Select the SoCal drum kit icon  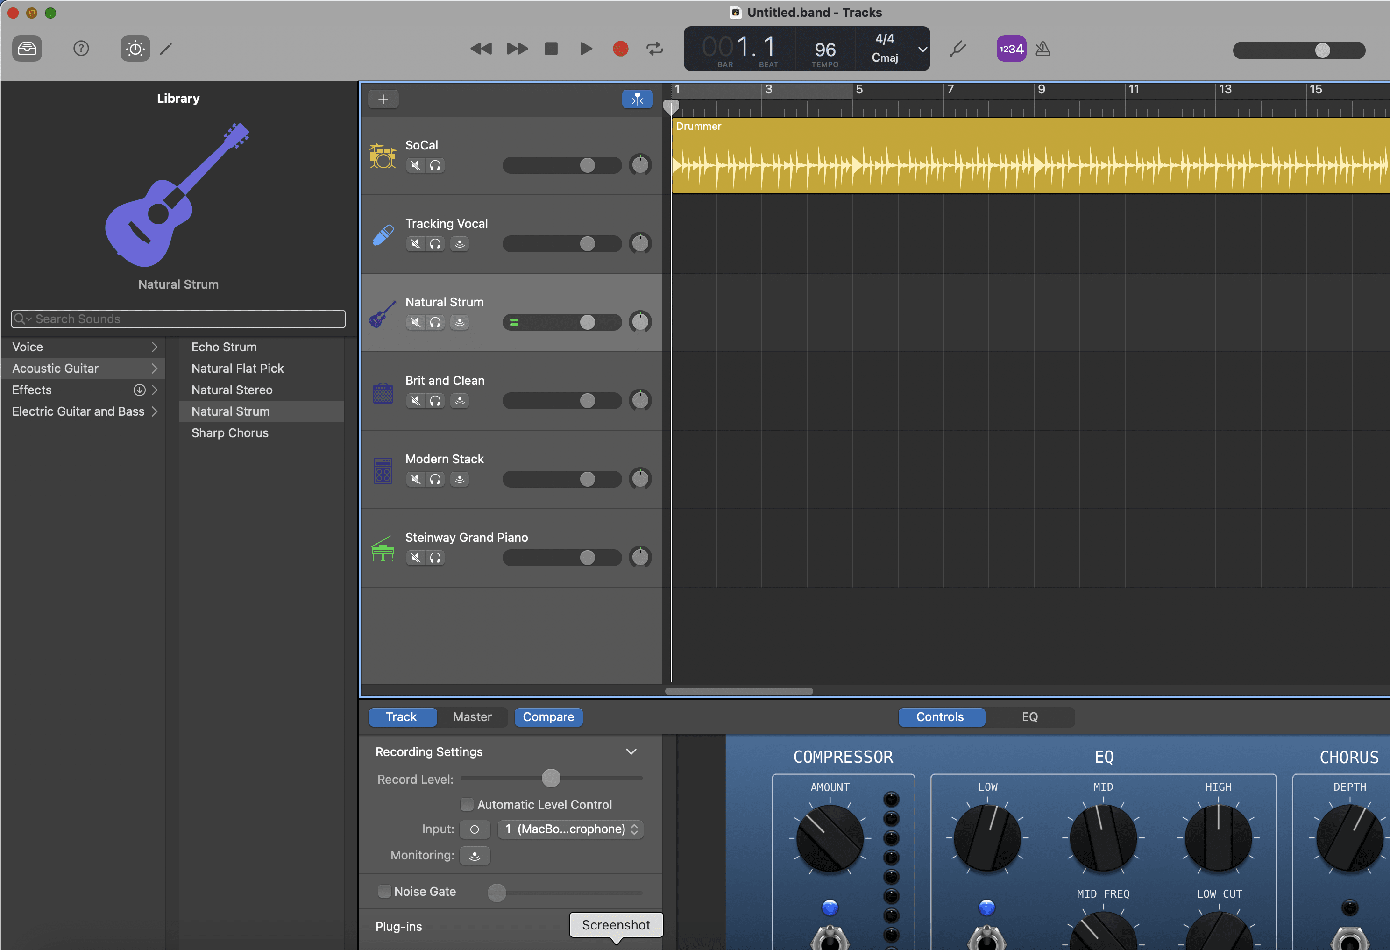tap(383, 156)
